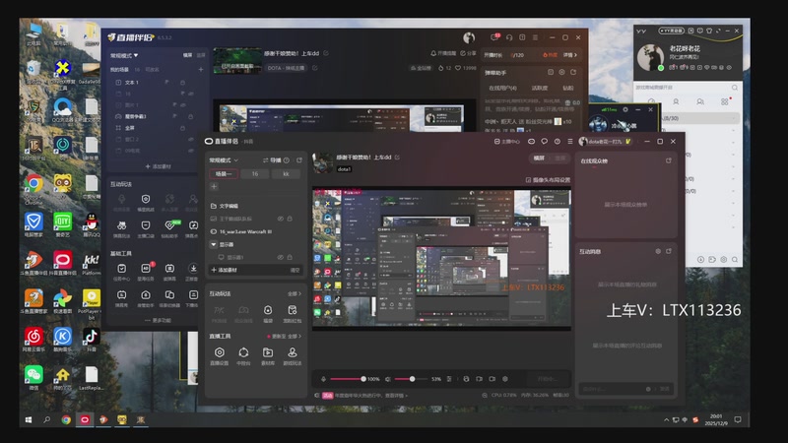
Task: Open Google Chrome desktop icon
Action: point(33,188)
